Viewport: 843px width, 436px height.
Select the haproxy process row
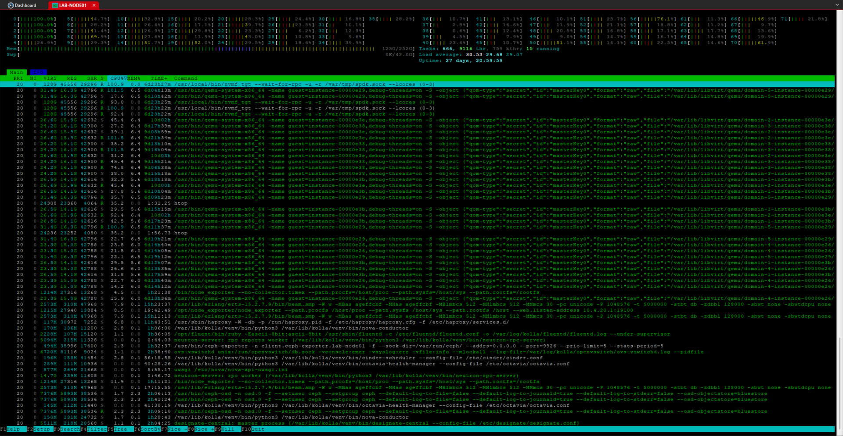[417, 322]
